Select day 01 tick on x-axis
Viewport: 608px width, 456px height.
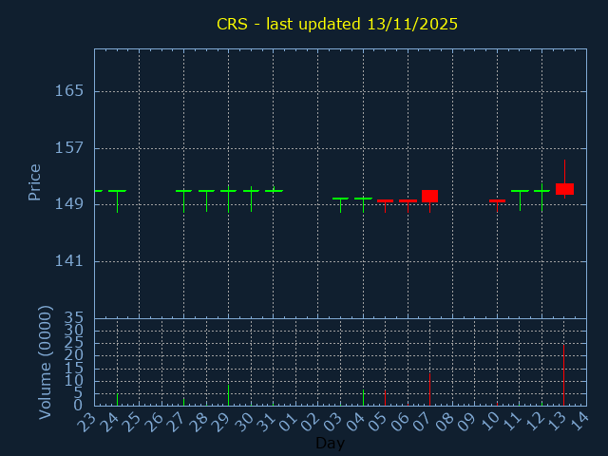point(289,422)
